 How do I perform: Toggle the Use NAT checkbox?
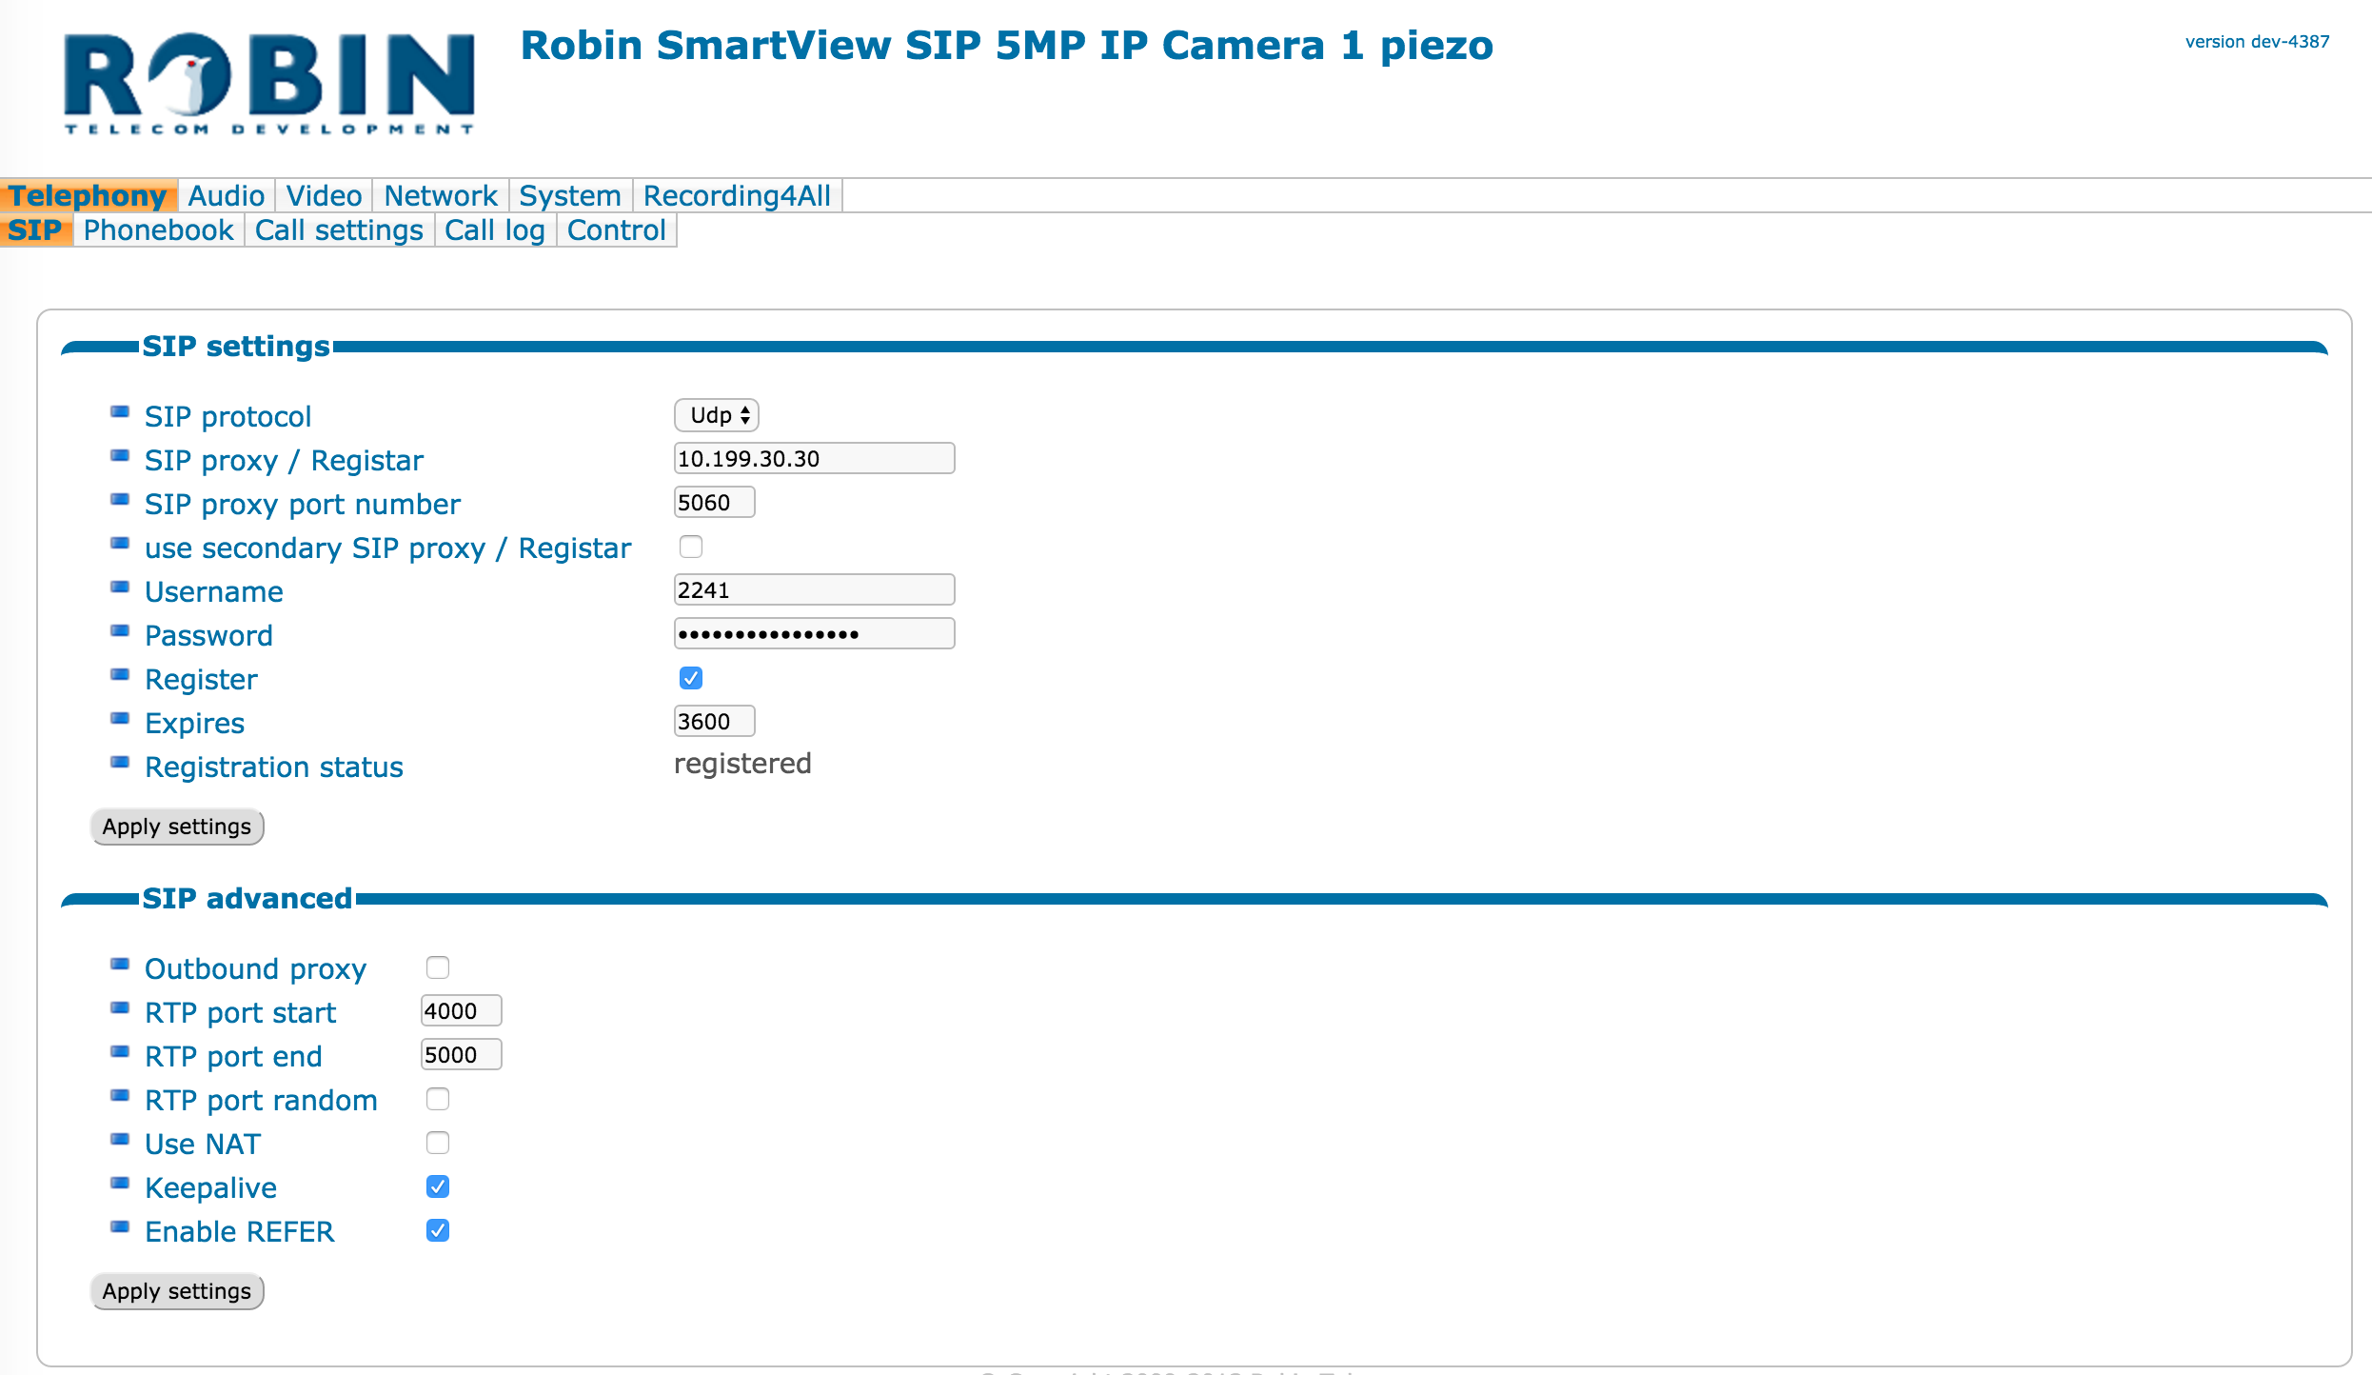438,1143
